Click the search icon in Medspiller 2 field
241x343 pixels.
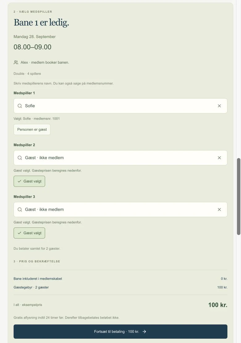coord(20,158)
